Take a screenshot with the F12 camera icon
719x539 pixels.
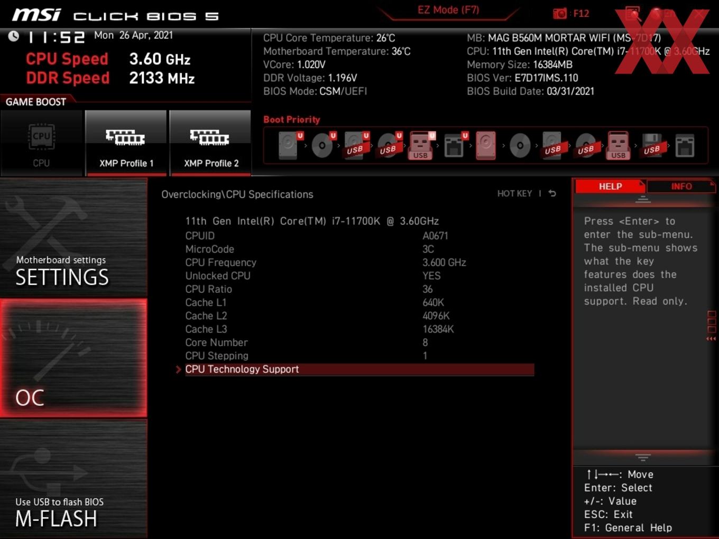point(560,13)
